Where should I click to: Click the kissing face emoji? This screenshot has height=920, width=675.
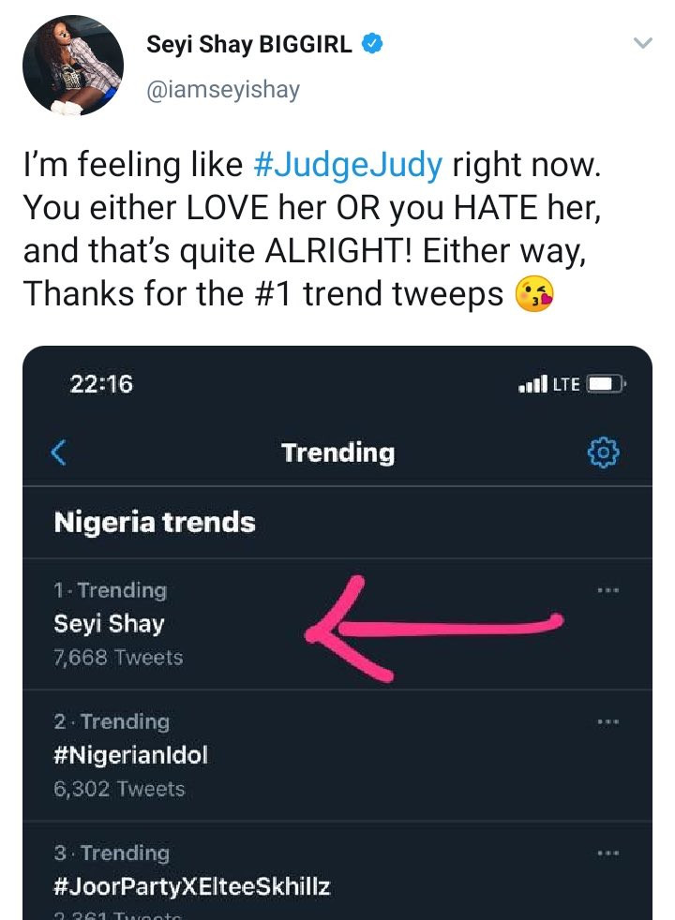(x=534, y=295)
